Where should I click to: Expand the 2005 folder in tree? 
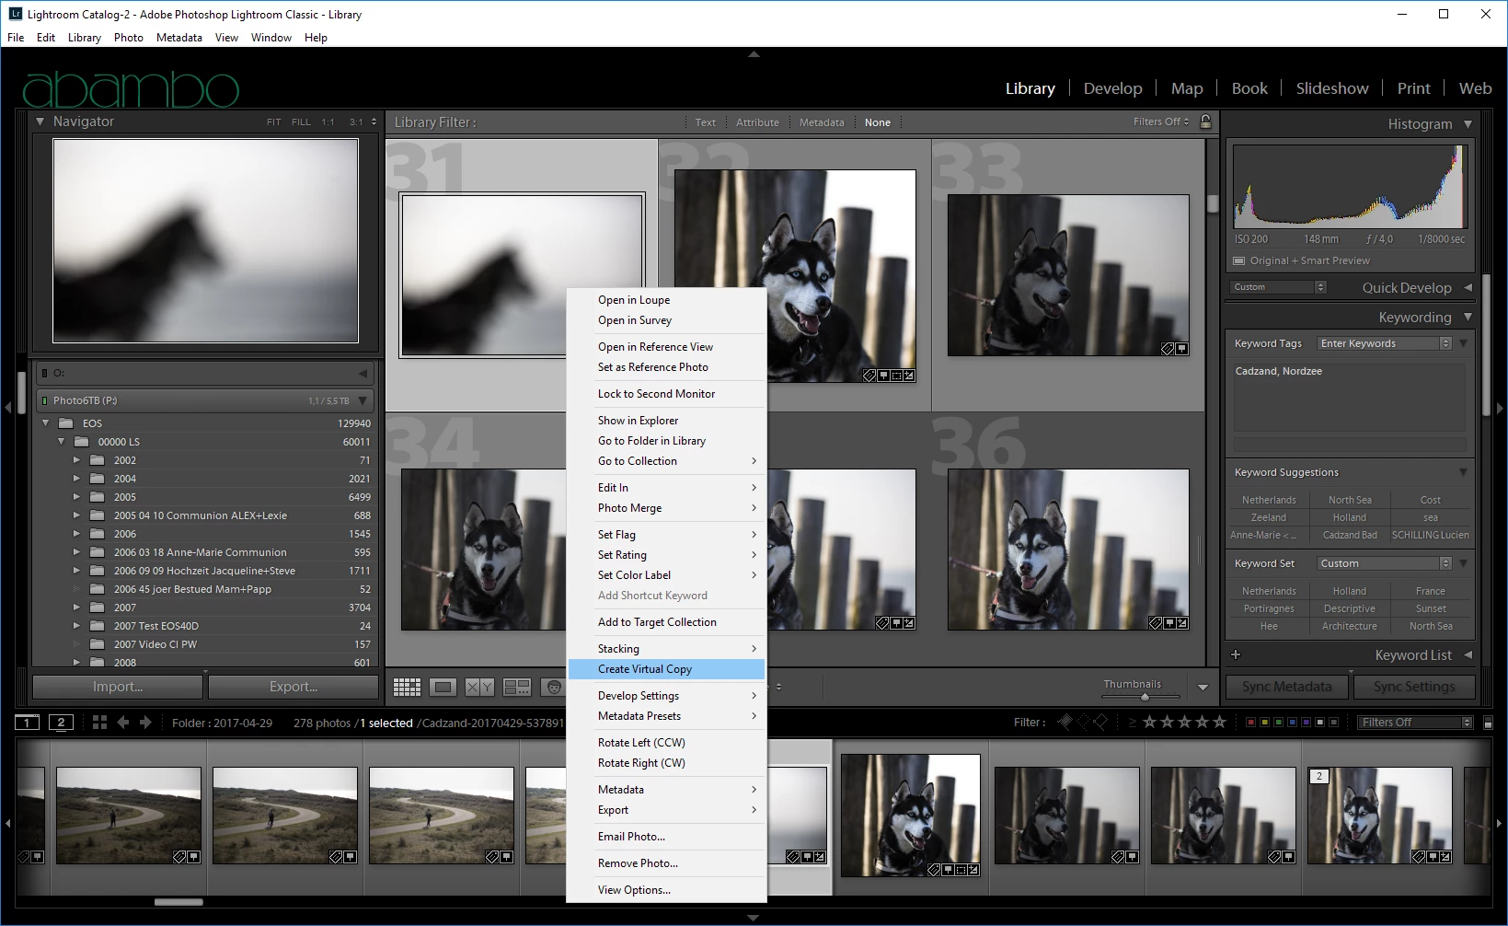[76, 497]
